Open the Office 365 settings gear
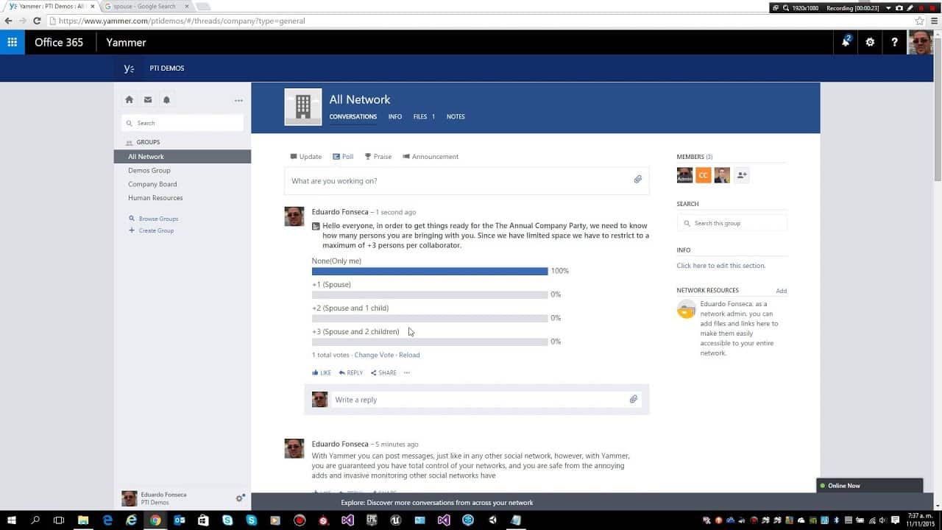The width and height of the screenshot is (942, 530). coord(870,42)
